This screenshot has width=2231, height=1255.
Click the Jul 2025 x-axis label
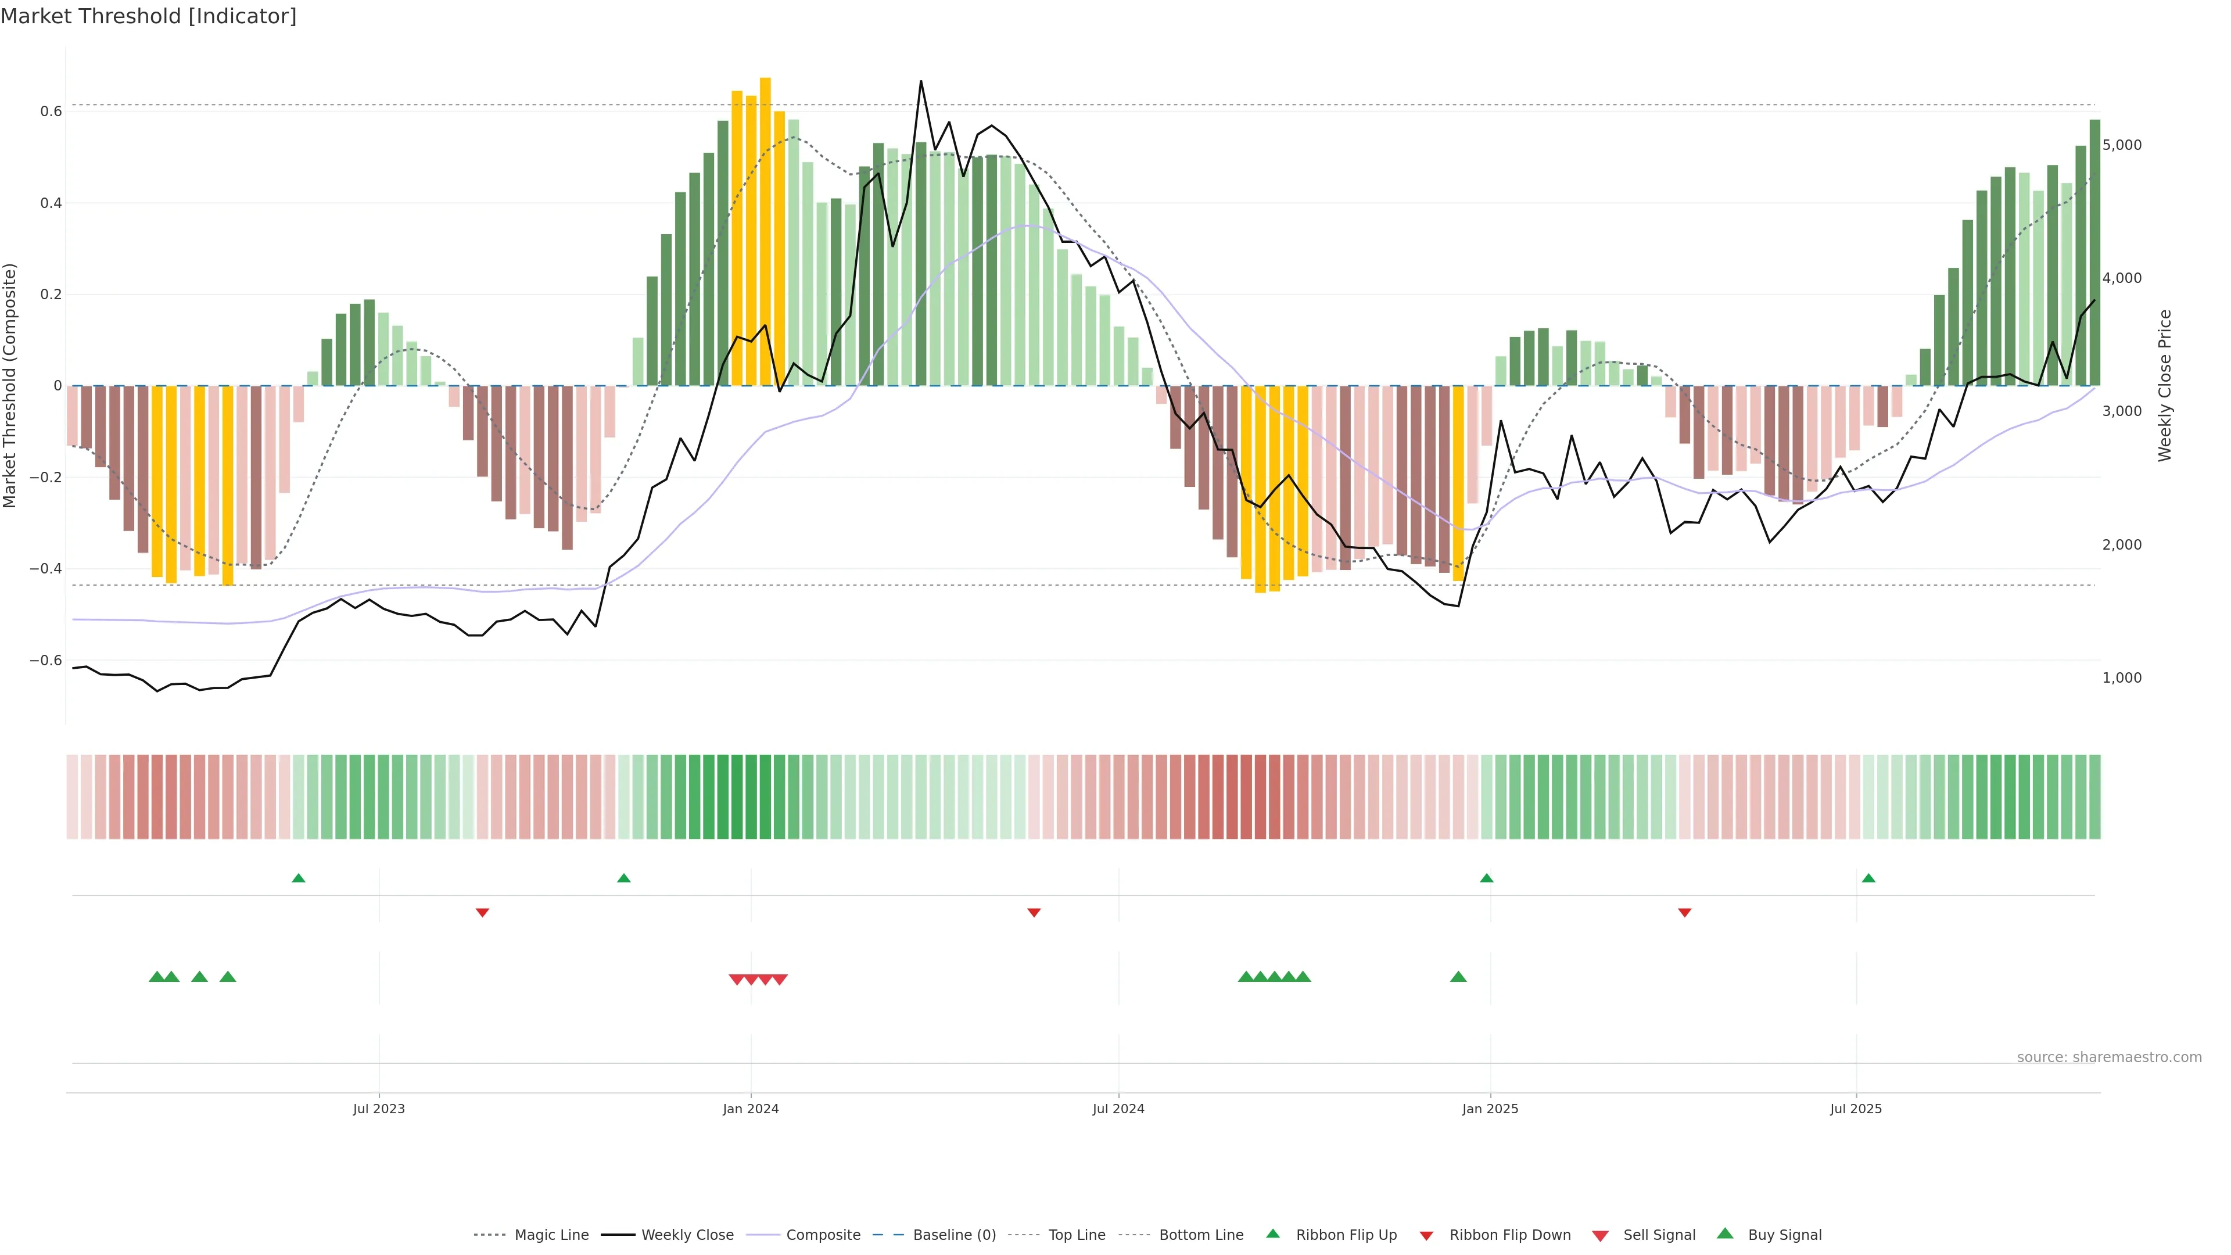1855,1109
